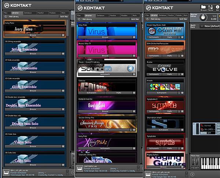Switch to Auto tab in right window
Image resolution: width=220 pixels, height=178 pixels.
pyautogui.click(x=186, y=15)
